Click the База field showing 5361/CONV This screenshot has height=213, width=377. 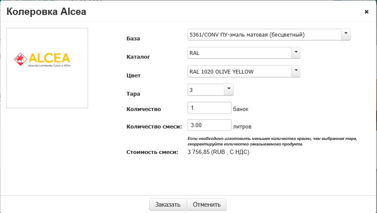263,35
